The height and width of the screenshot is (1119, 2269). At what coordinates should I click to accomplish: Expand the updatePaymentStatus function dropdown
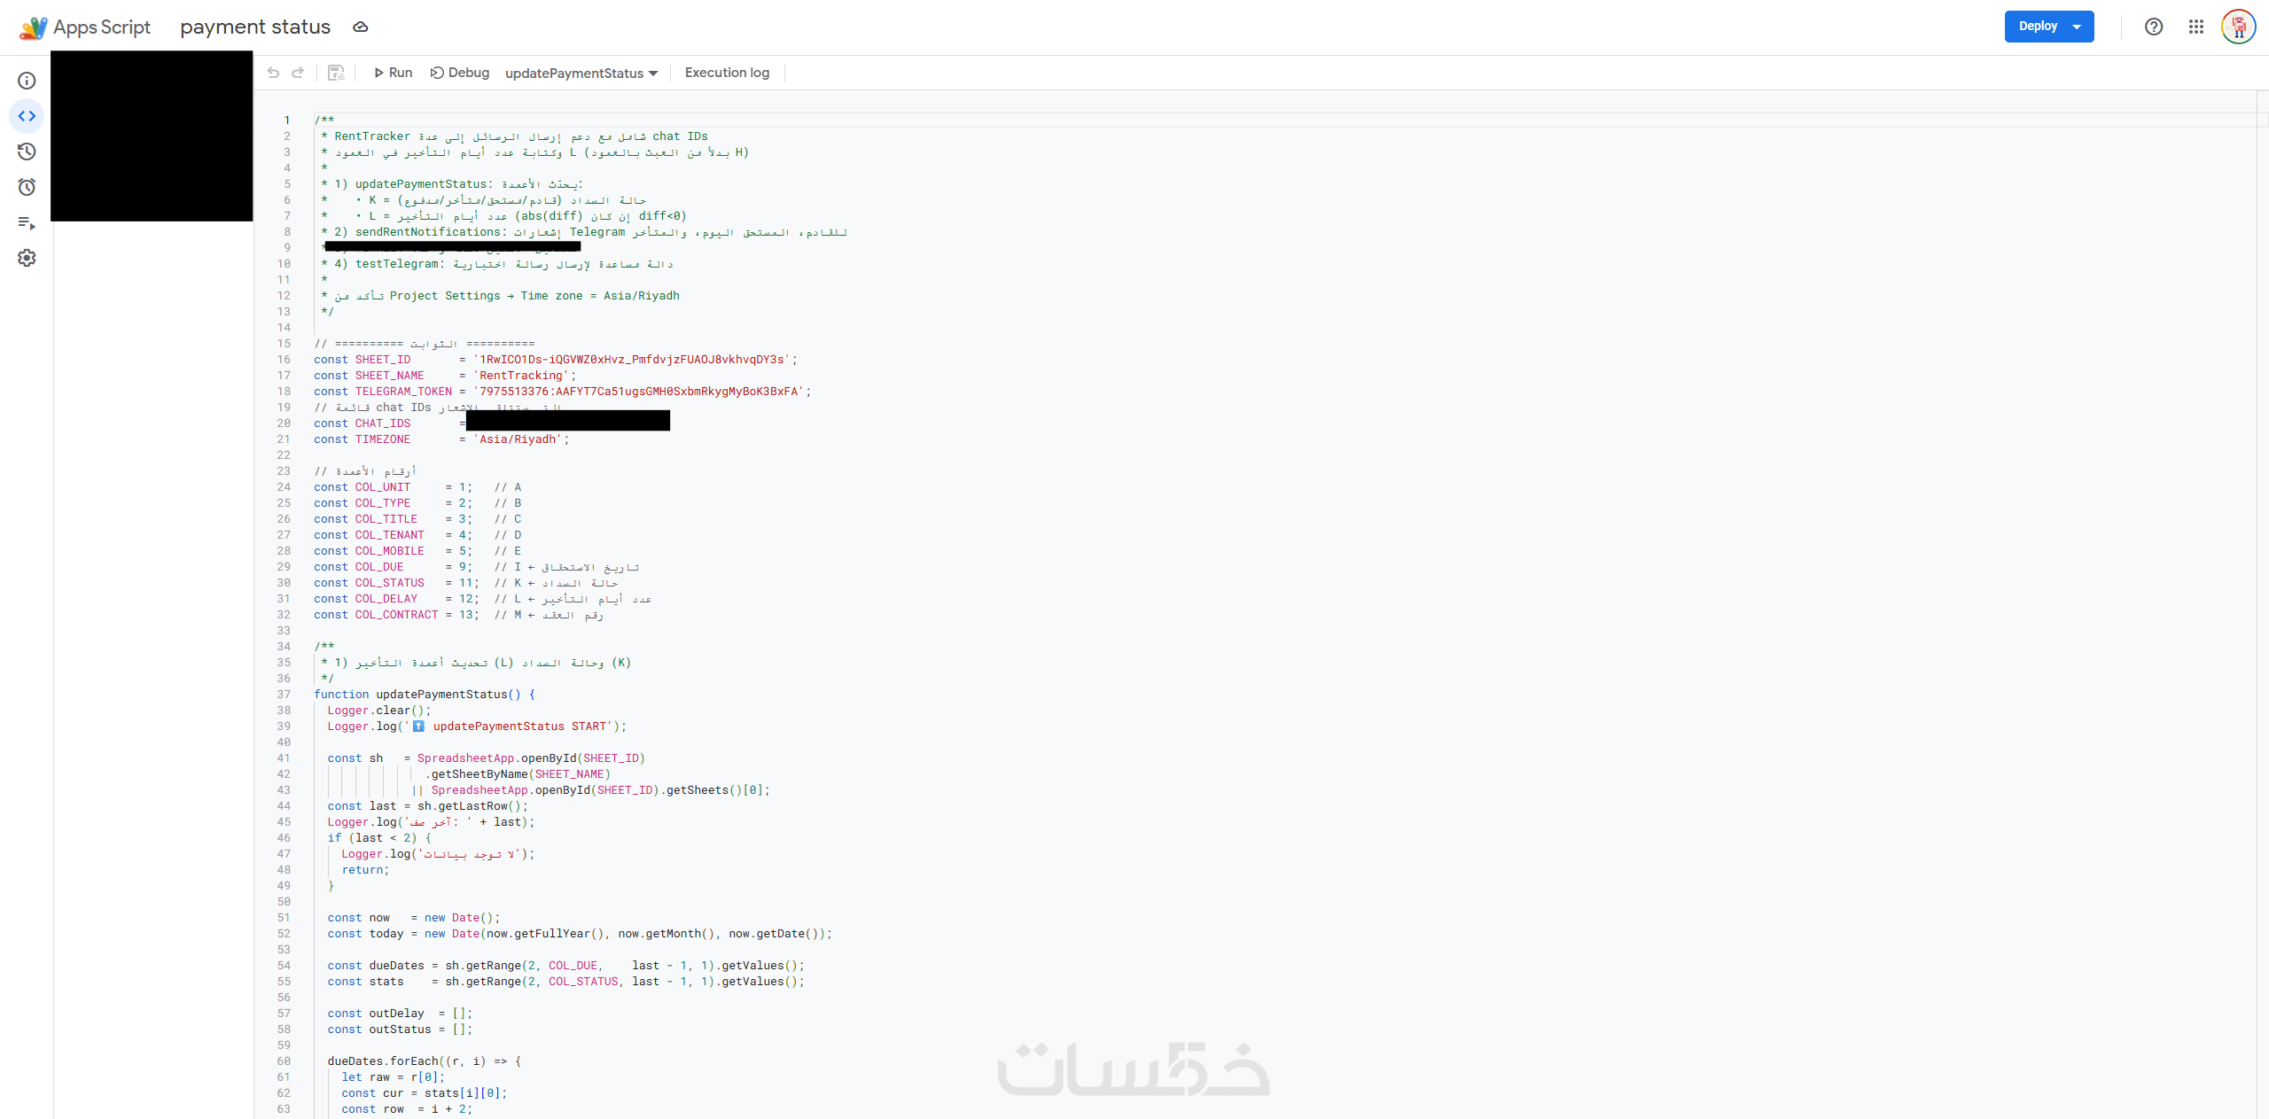click(x=581, y=73)
